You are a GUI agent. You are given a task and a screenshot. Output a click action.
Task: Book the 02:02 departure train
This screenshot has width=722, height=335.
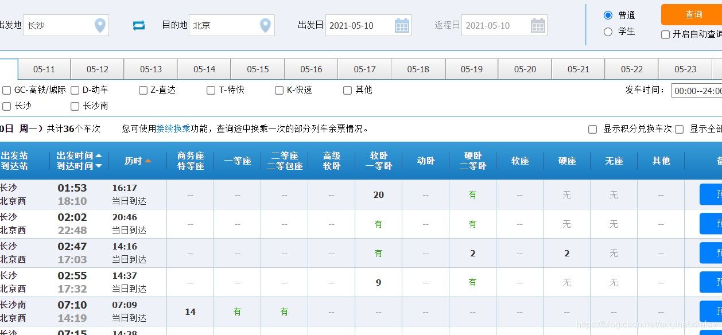coord(711,224)
